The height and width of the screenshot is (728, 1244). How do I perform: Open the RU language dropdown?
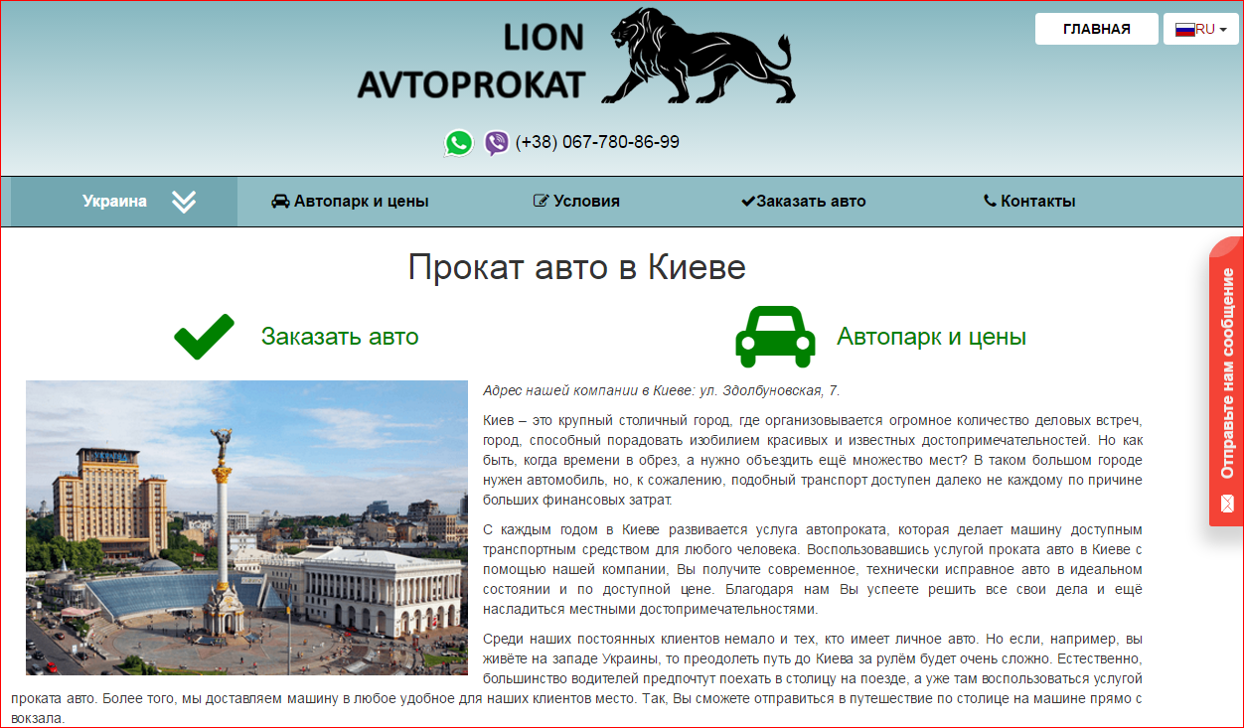click(1199, 29)
